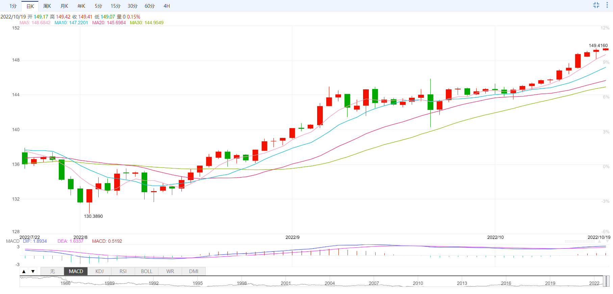This screenshot has height=294, width=613.
Task: Switch to the 1分 one-minute chart
Action: tap(13, 6)
